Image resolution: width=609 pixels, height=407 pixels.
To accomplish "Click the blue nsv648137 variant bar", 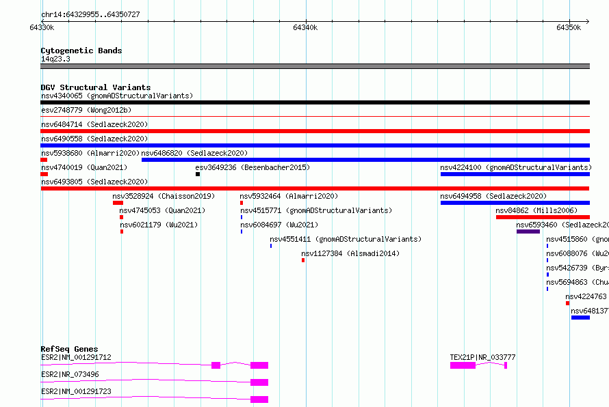I will click(580, 318).
